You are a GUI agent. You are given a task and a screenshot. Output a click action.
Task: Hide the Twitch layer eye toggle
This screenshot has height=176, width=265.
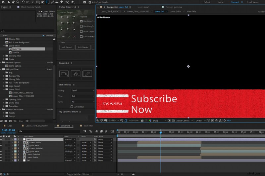point(1,139)
